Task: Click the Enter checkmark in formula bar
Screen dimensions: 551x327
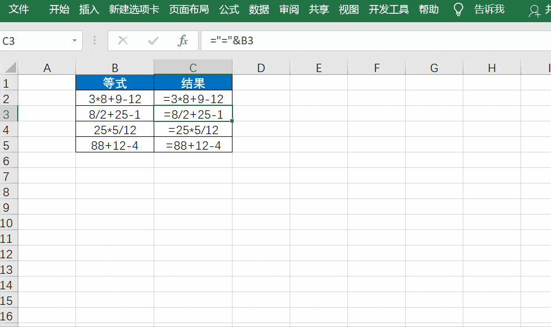Action: pos(151,40)
